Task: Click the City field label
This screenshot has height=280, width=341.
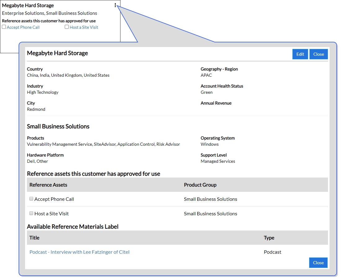Action: click(31, 103)
